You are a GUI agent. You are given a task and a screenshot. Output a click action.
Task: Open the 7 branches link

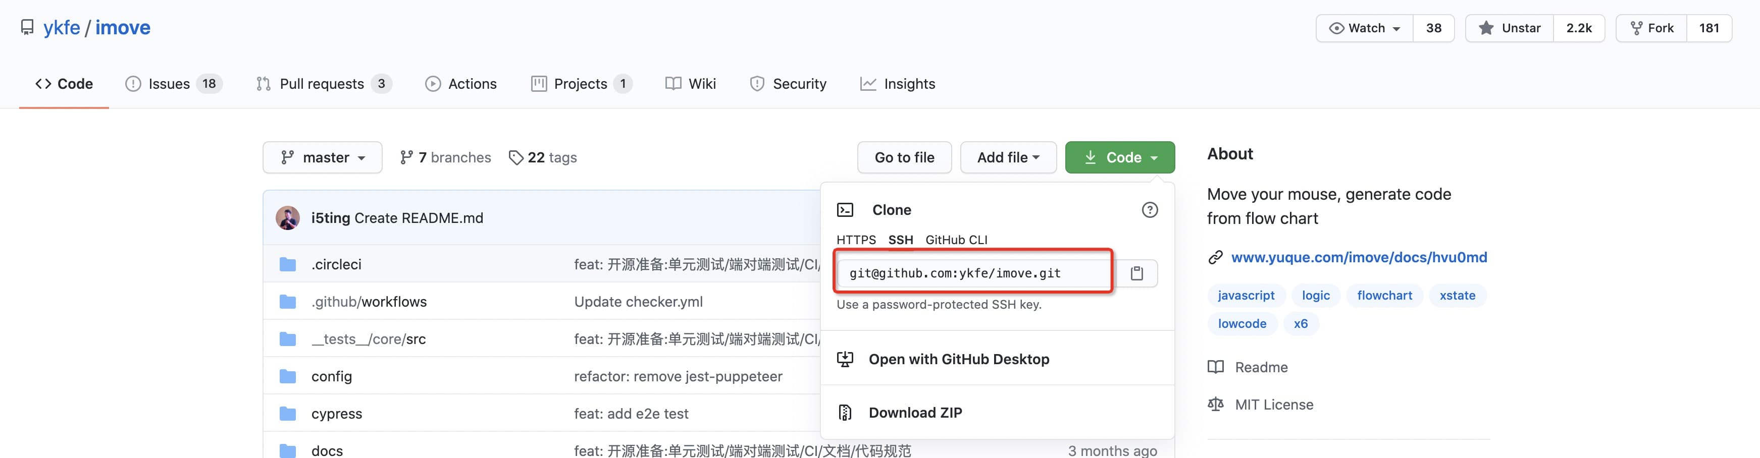(445, 158)
